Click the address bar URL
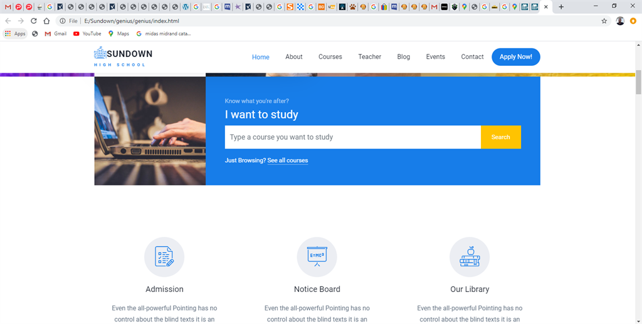642x324 pixels. tap(132, 21)
